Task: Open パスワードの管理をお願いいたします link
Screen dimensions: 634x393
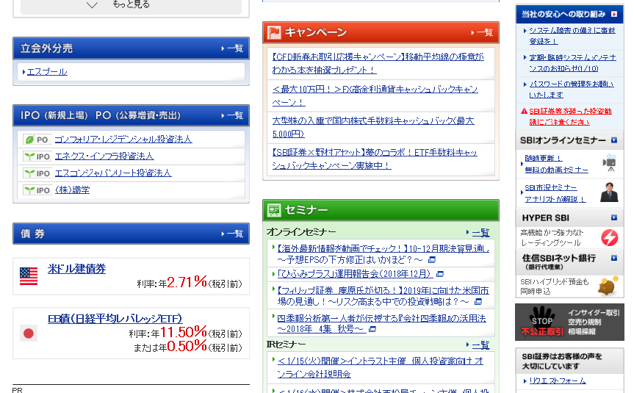Action: 572,90
